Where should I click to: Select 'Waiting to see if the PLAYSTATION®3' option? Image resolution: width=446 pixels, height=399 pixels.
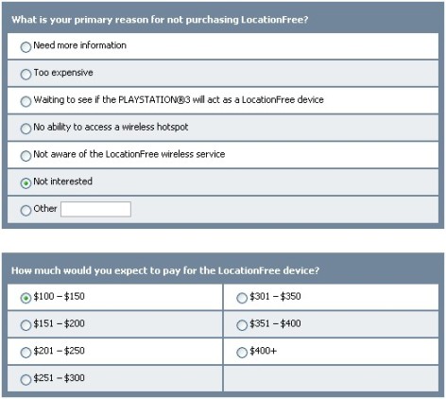click(26, 101)
